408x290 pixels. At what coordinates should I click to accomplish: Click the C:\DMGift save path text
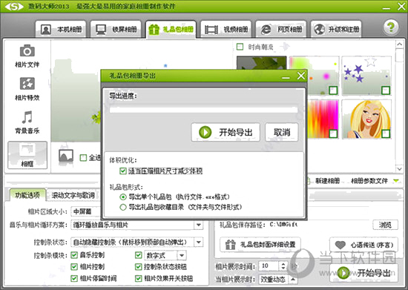tap(283, 224)
